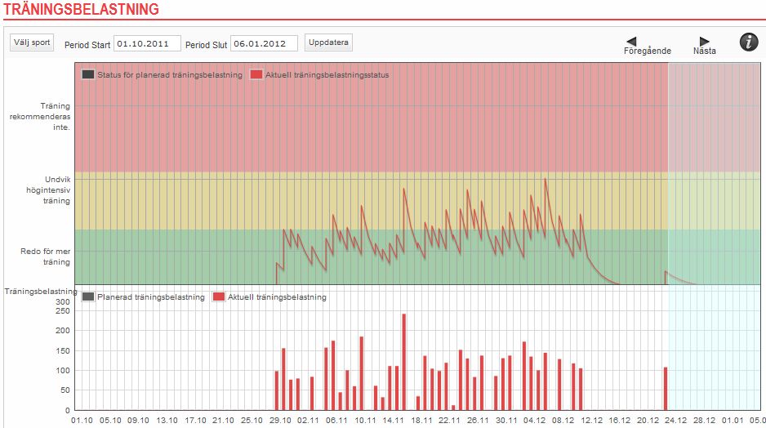This screenshot has height=428, width=766.
Task: Toggle the Aktuell träningsbelastningsstatus legend label
Action: tap(327, 75)
